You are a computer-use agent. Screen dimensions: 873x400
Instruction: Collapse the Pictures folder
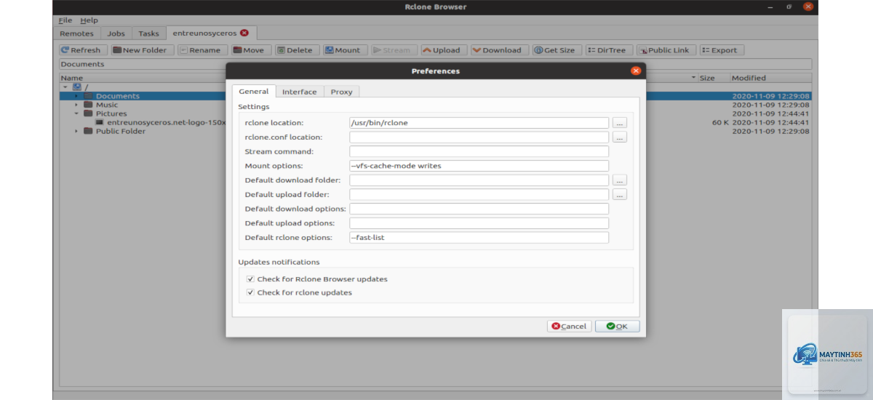click(x=76, y=113)
